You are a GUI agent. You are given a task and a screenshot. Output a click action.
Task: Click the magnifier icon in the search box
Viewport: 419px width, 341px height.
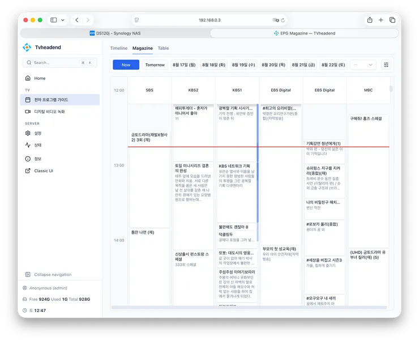[29, 62]
